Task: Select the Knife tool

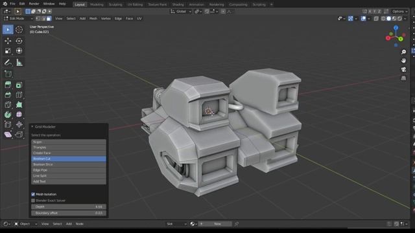Action: point(8,105)
